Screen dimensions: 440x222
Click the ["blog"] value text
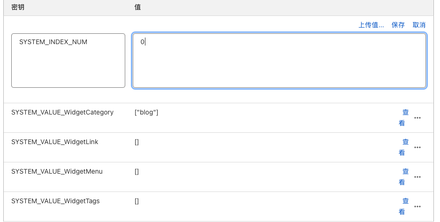(146, 113)
